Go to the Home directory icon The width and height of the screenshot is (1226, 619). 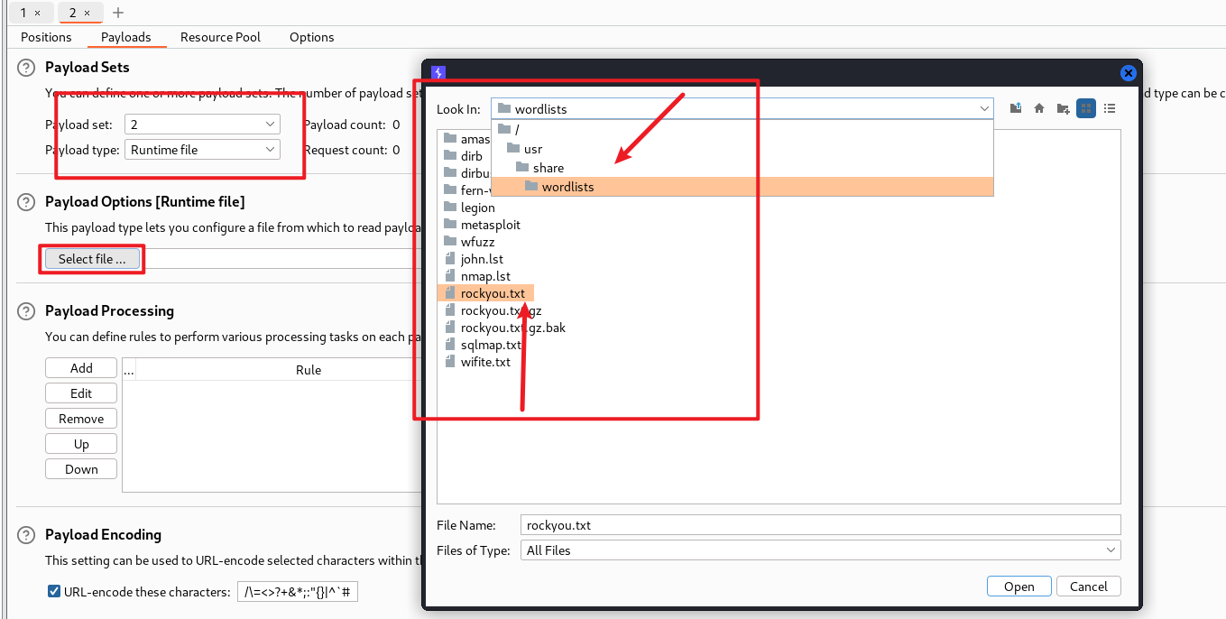coord(1039,108)
